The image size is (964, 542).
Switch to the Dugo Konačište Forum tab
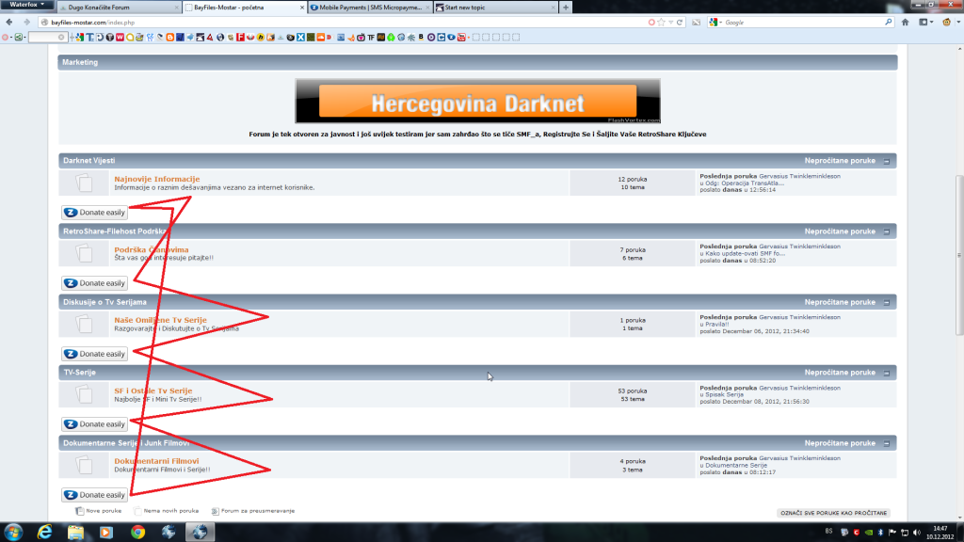pos(119,8)
